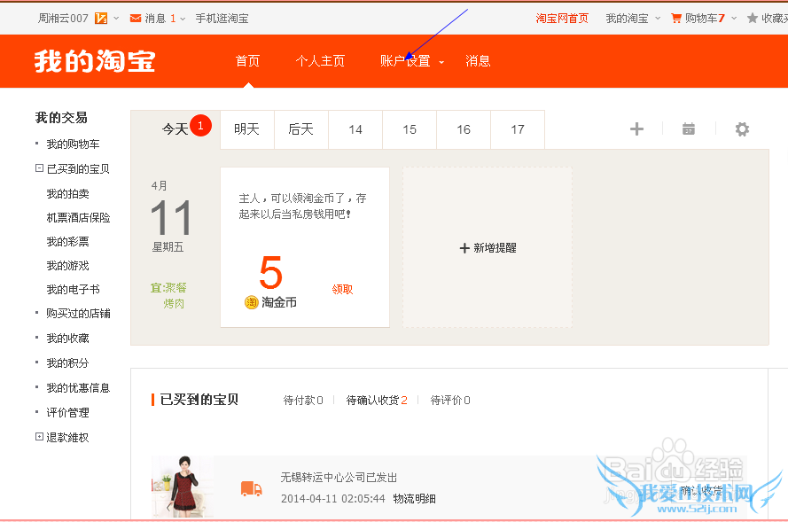
Task: Open 我的游戏 in the sidebar
Action: click(x=68, y=265)
